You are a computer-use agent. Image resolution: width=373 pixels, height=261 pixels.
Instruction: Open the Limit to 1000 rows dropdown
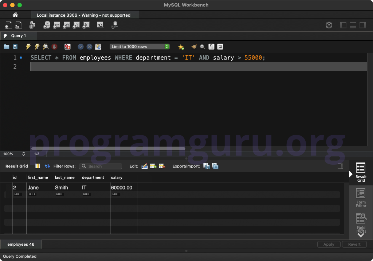point(140,47)
